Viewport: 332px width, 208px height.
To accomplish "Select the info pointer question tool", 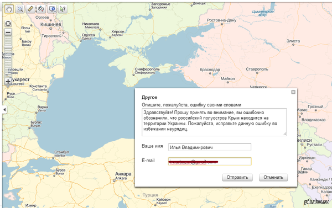I will coord(63,9).
